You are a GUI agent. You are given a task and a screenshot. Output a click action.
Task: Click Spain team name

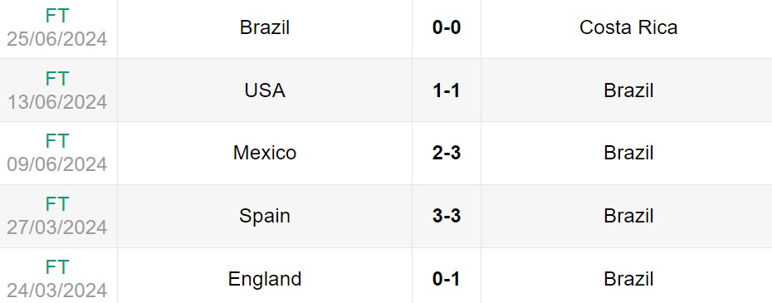265,216
